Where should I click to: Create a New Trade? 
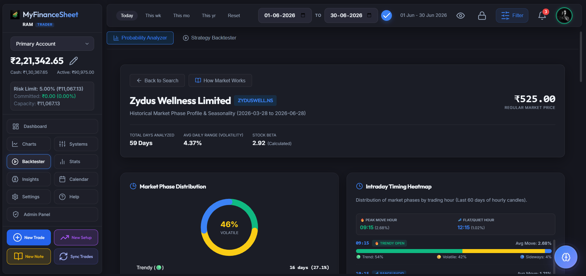point(29,237)
